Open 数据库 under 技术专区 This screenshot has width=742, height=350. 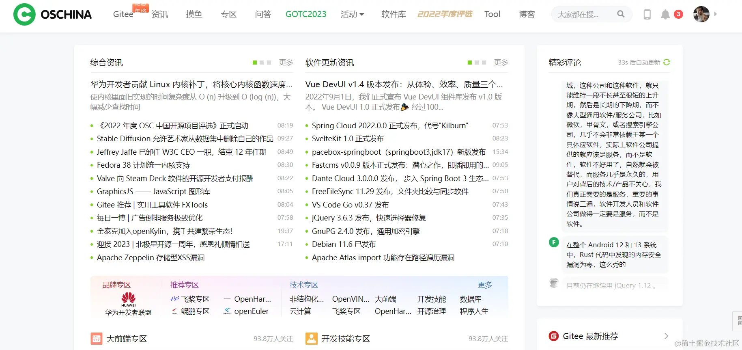471,299
